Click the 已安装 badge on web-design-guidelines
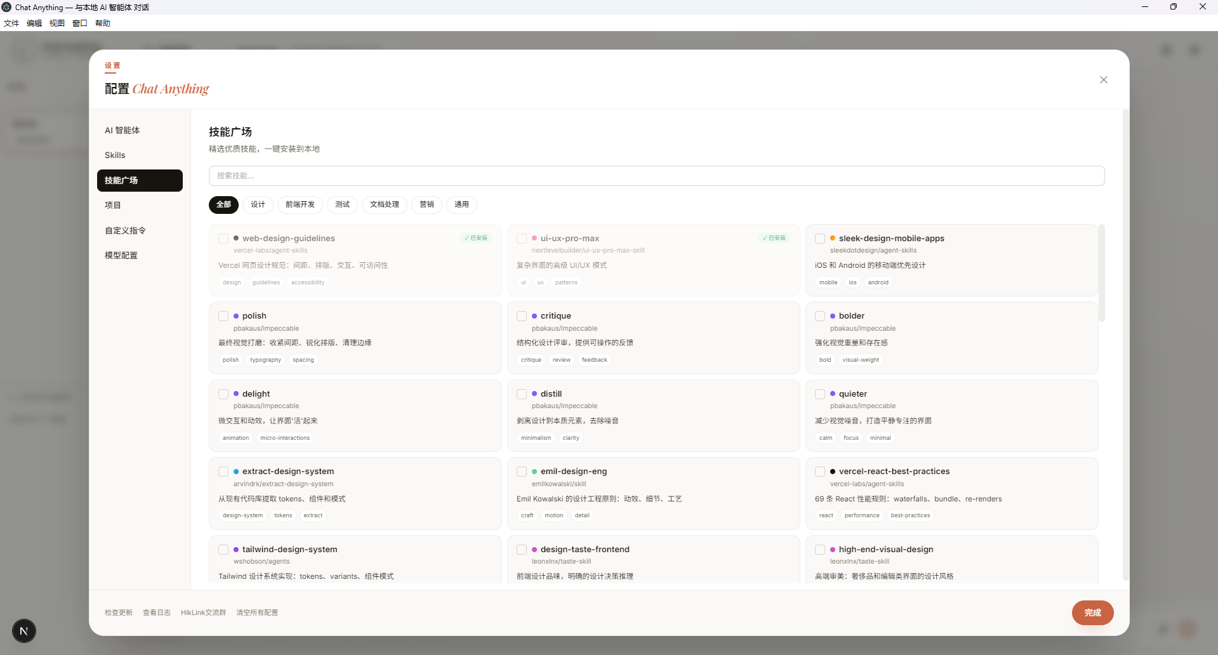 pyautogui.click(x=476, y=238)
